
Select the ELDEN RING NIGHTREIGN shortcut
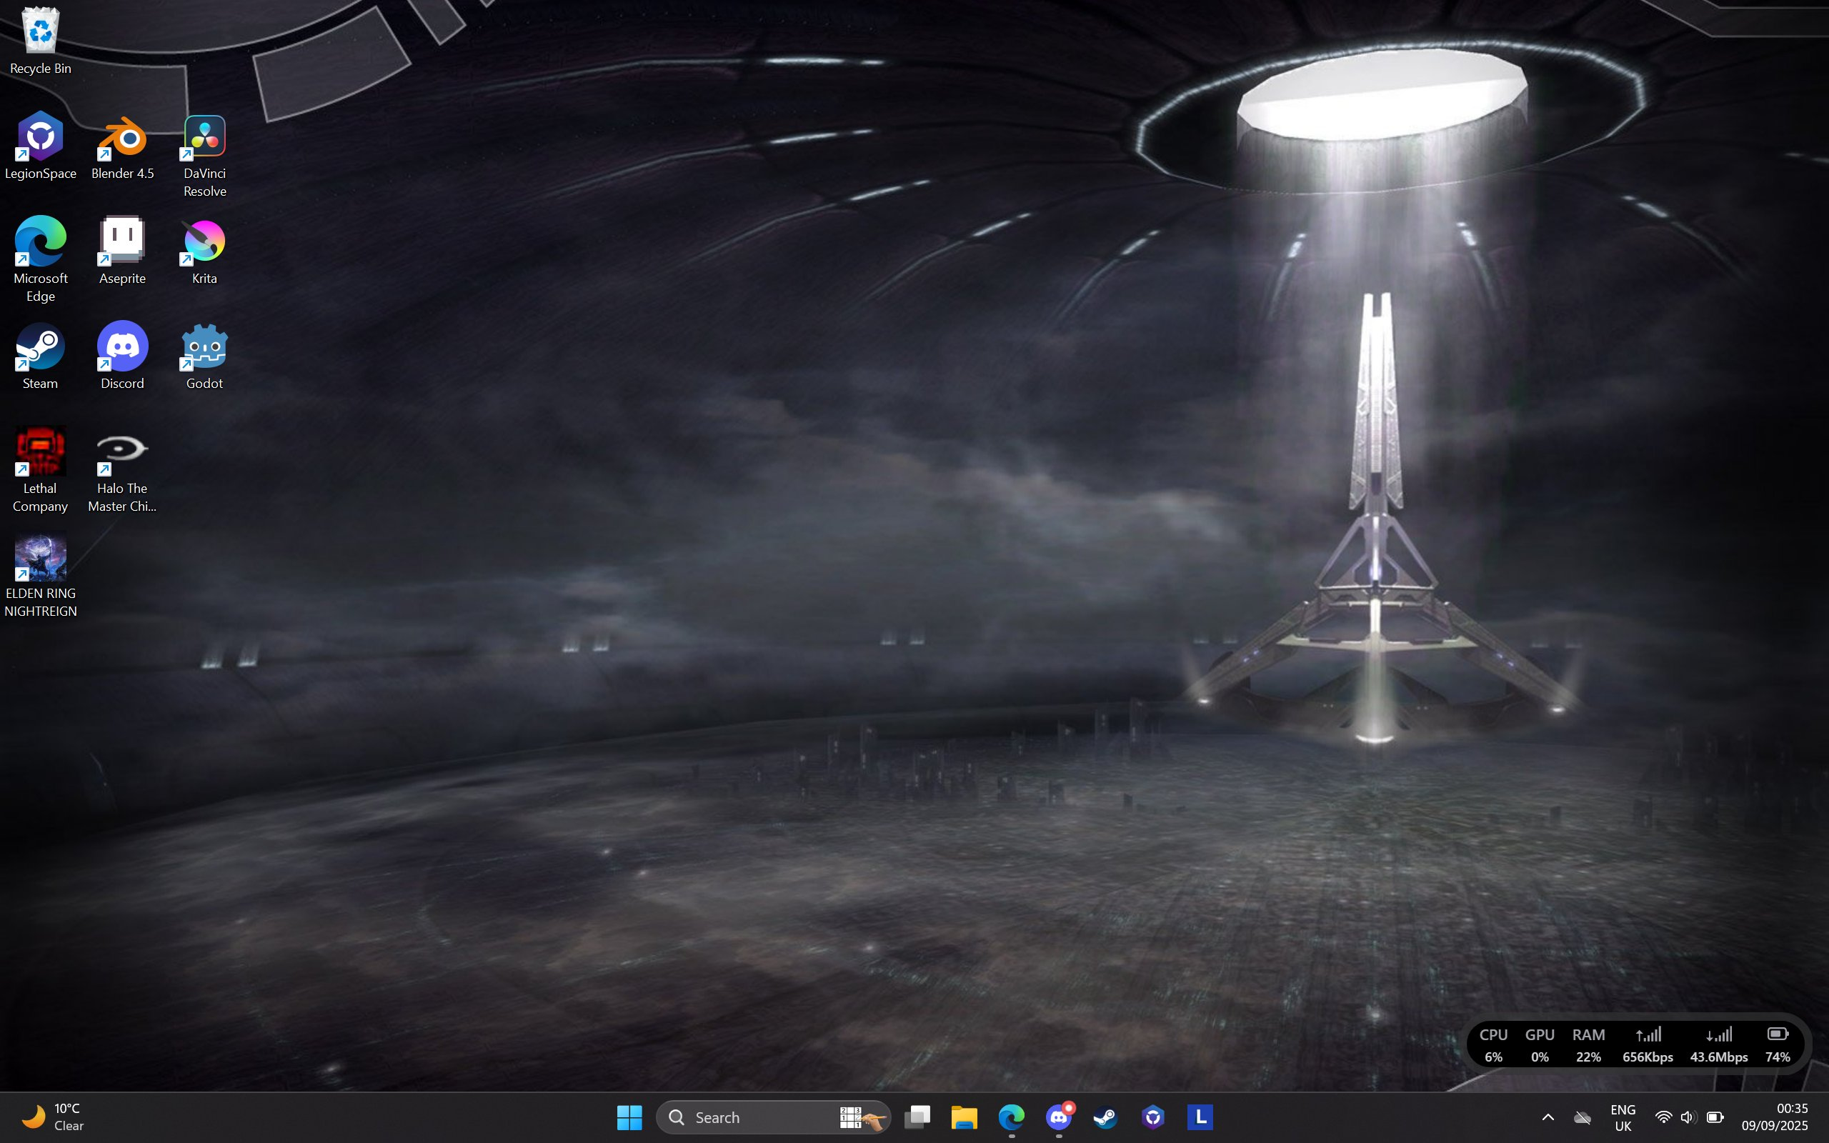41,575
